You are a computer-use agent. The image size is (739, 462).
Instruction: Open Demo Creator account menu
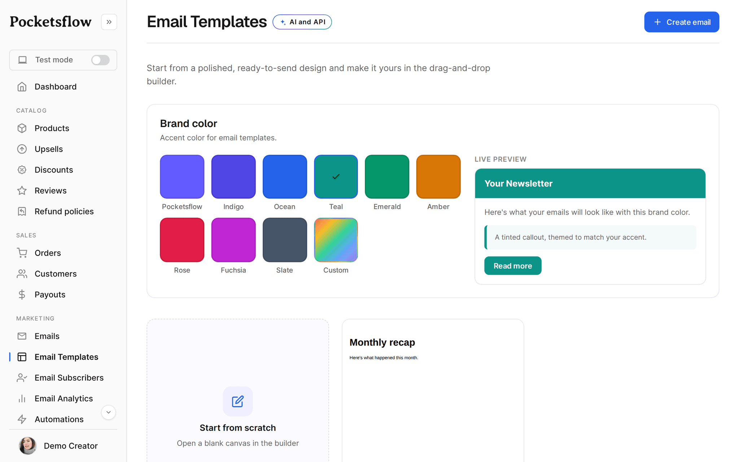tap(63, 446)
